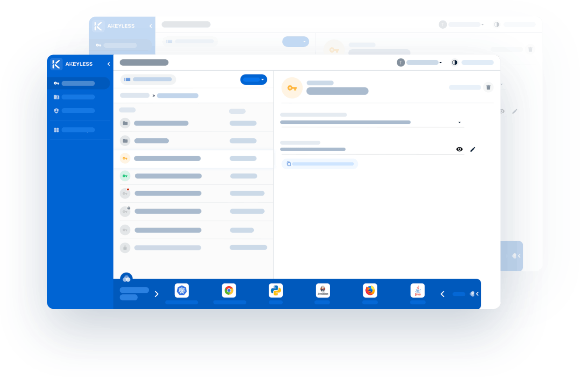
Task: Click the partially hidden blue tab in background window
Action: tap(512, 256)
